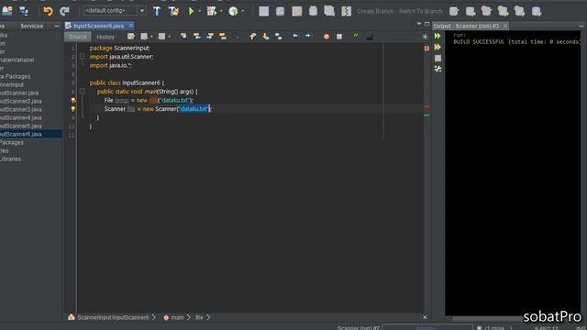Minimize the left projects panel
Screen dimensions: 587x330
[x=57, y=26]
